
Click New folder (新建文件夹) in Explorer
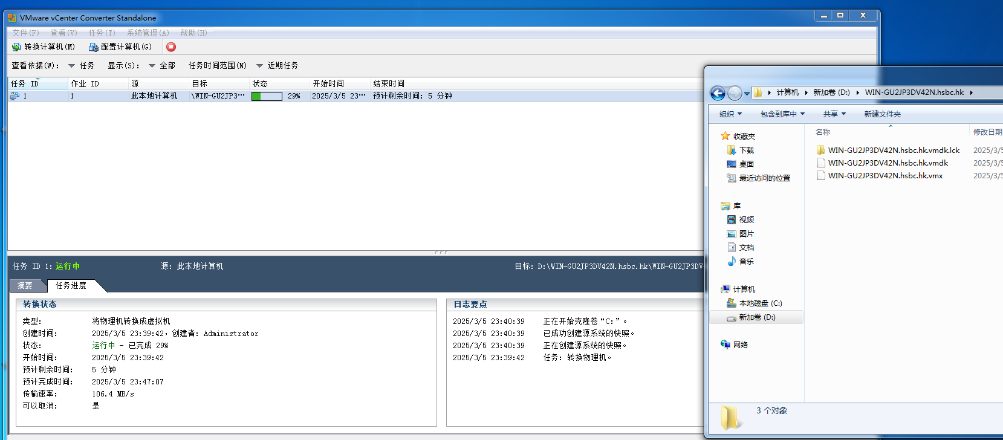point(882,114)
